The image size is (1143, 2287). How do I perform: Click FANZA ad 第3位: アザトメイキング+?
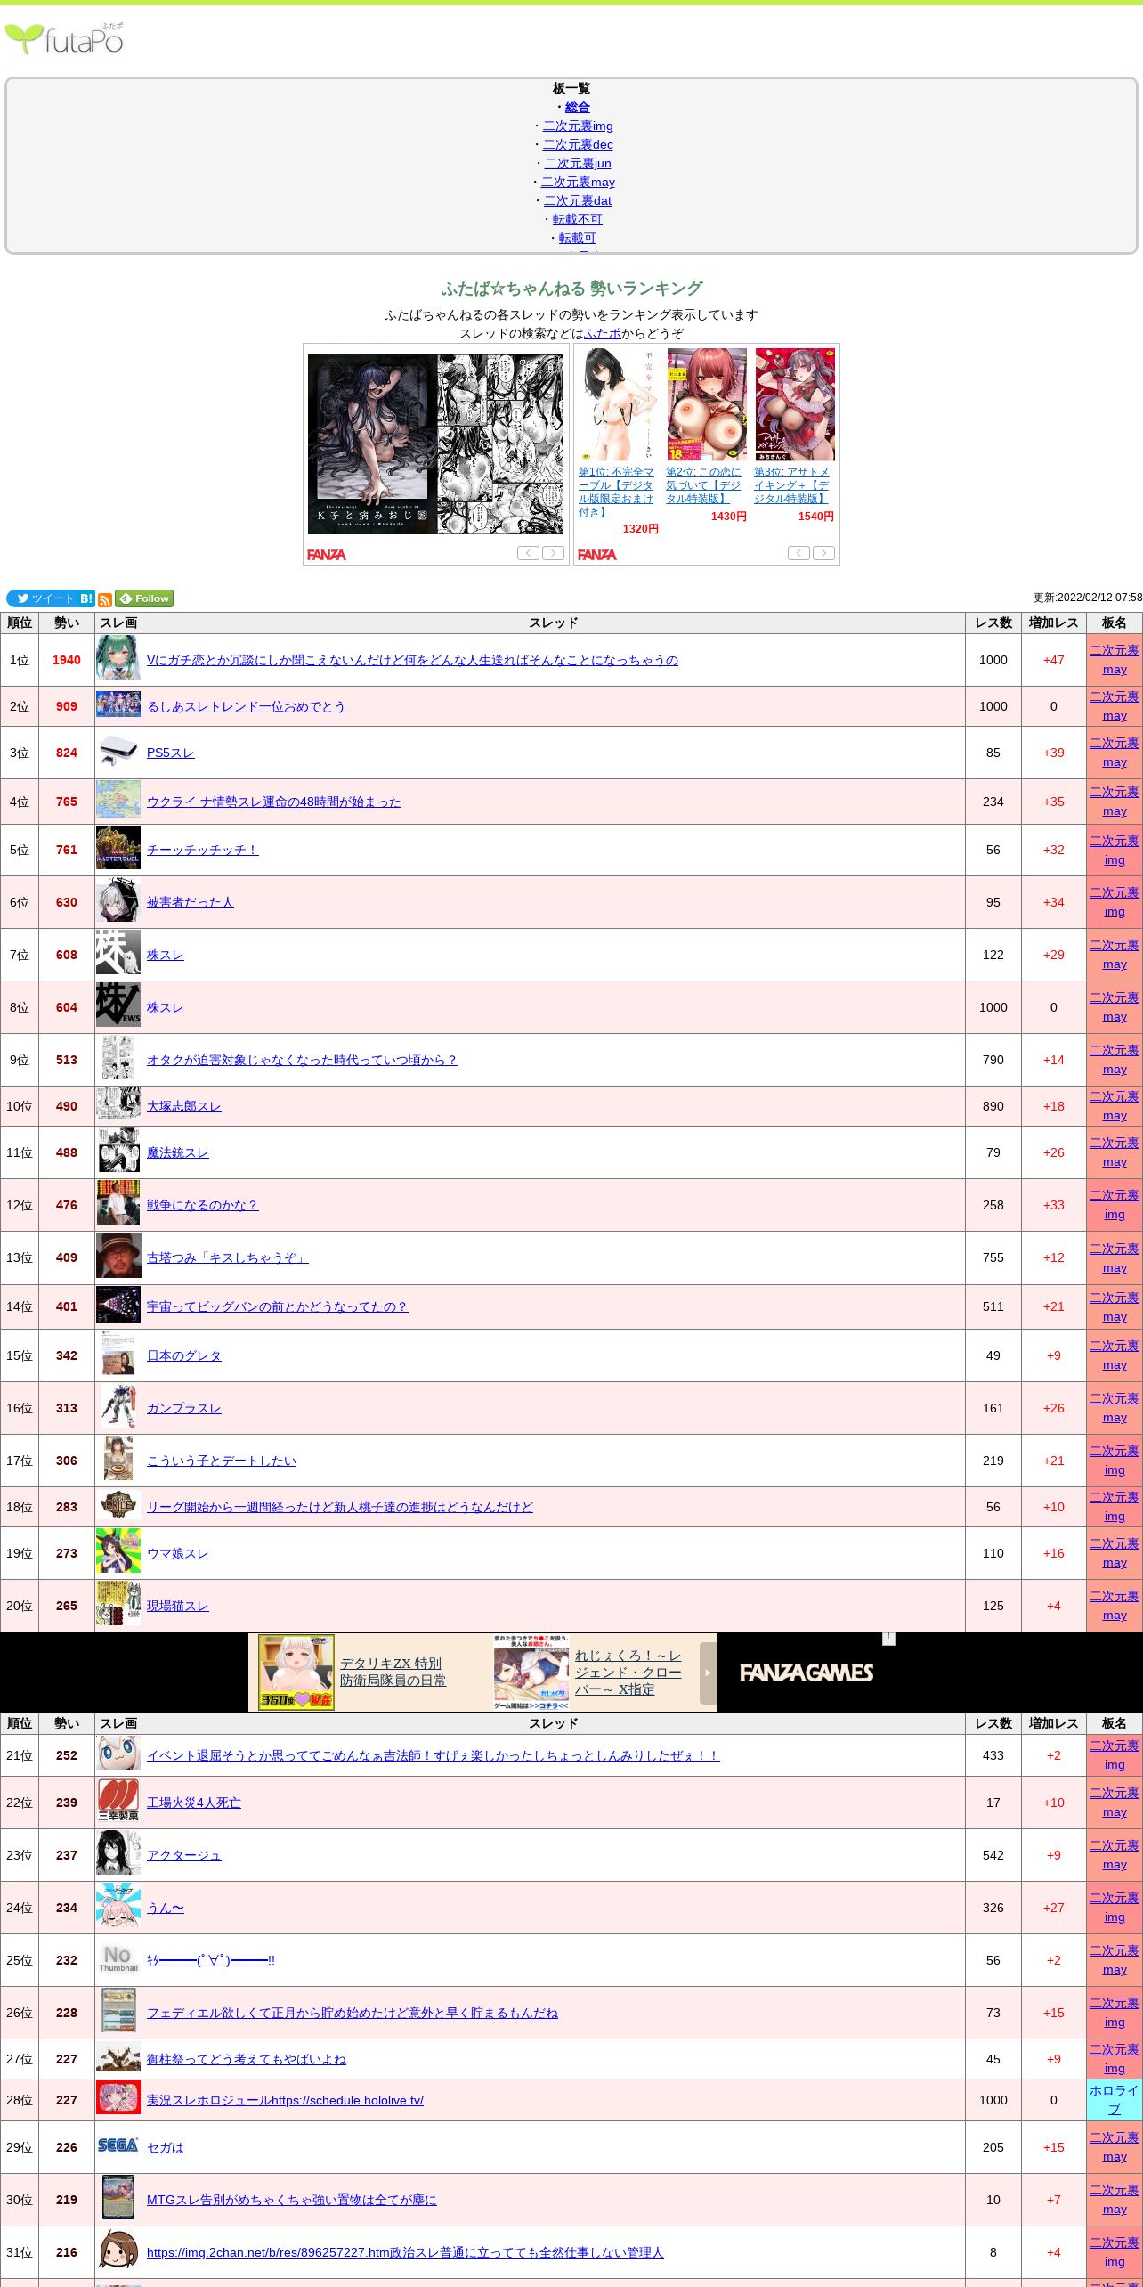pyautogui.click(x=791, y=485)
